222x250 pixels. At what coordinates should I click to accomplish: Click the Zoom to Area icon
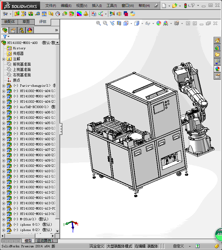coord(105,23)
